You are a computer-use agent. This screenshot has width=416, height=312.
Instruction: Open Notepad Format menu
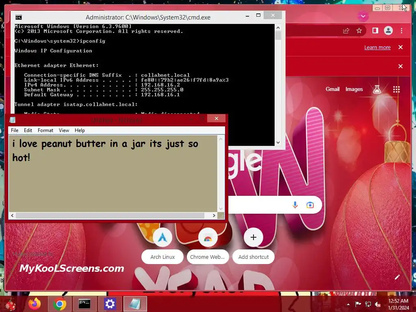coord(45,130)
